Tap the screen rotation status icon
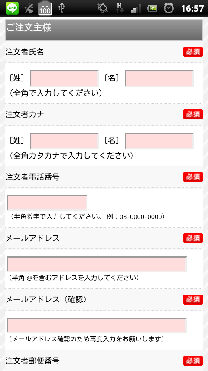The width and height of the screenshot is (208, 371). click(x=103, y=8)
